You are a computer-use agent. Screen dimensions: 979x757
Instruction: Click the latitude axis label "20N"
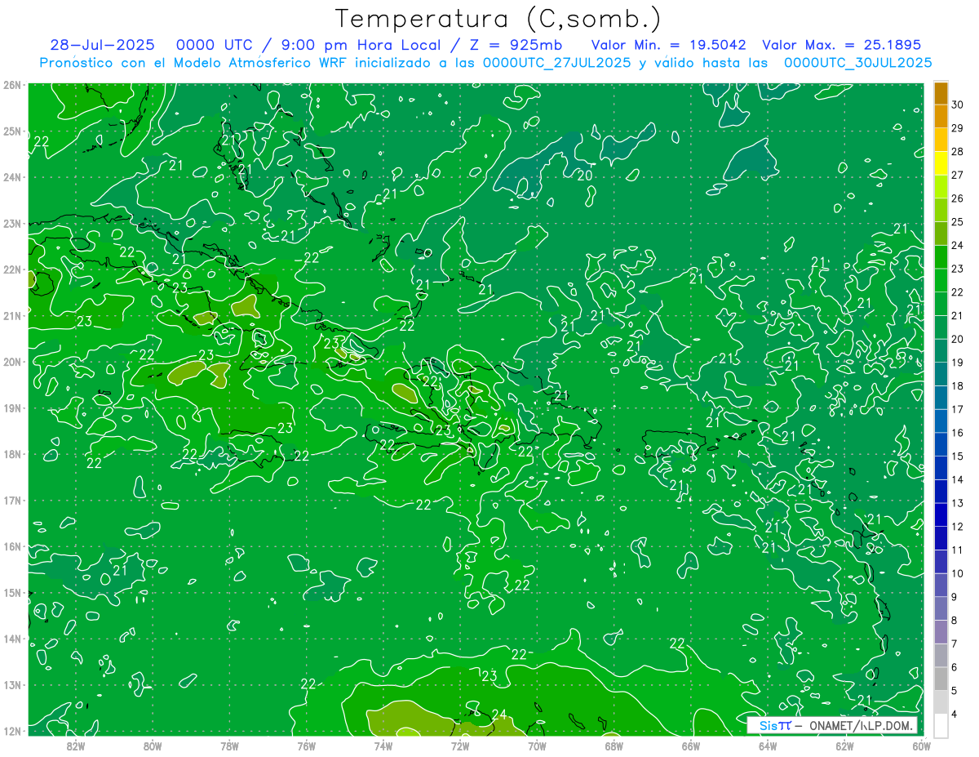tap(12, 362)
